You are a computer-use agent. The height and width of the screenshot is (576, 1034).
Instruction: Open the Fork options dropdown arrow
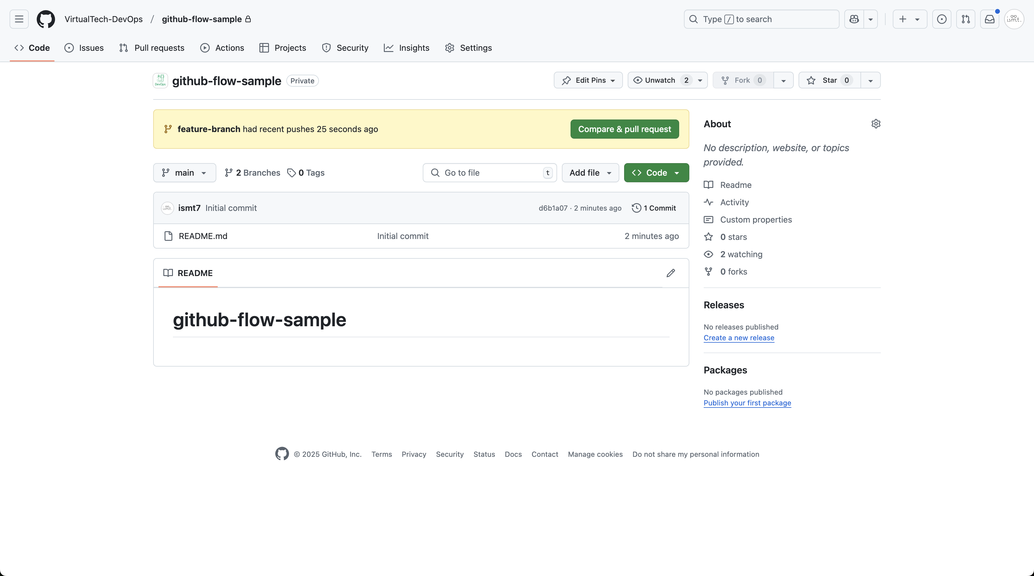783,80
